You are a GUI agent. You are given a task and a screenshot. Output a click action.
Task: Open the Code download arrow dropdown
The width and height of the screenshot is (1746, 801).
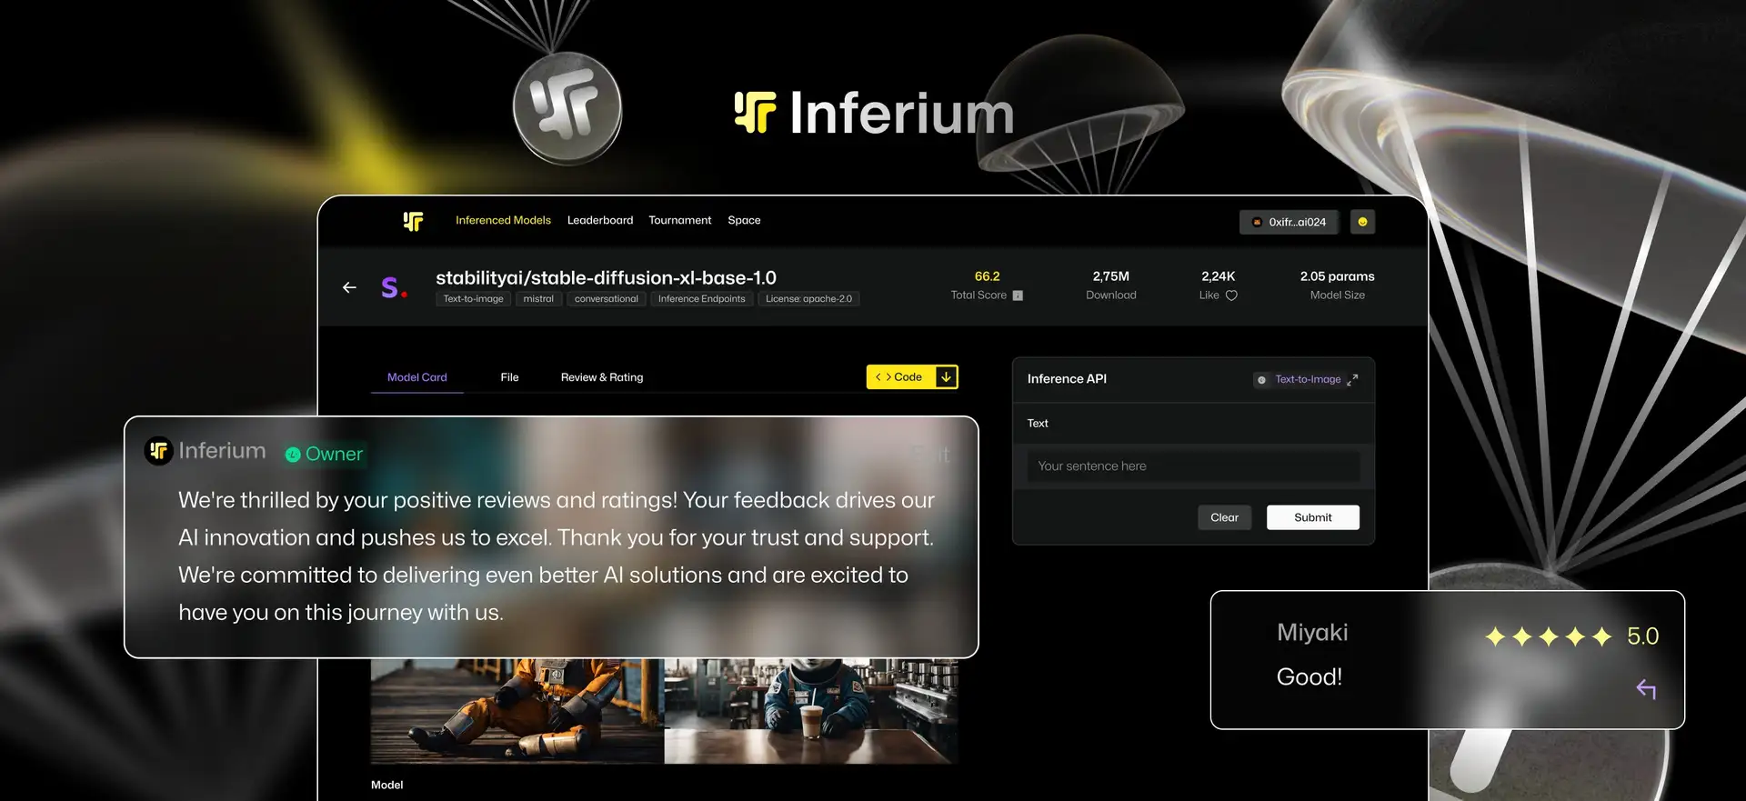pyautogui.click(x=946, y=377)
